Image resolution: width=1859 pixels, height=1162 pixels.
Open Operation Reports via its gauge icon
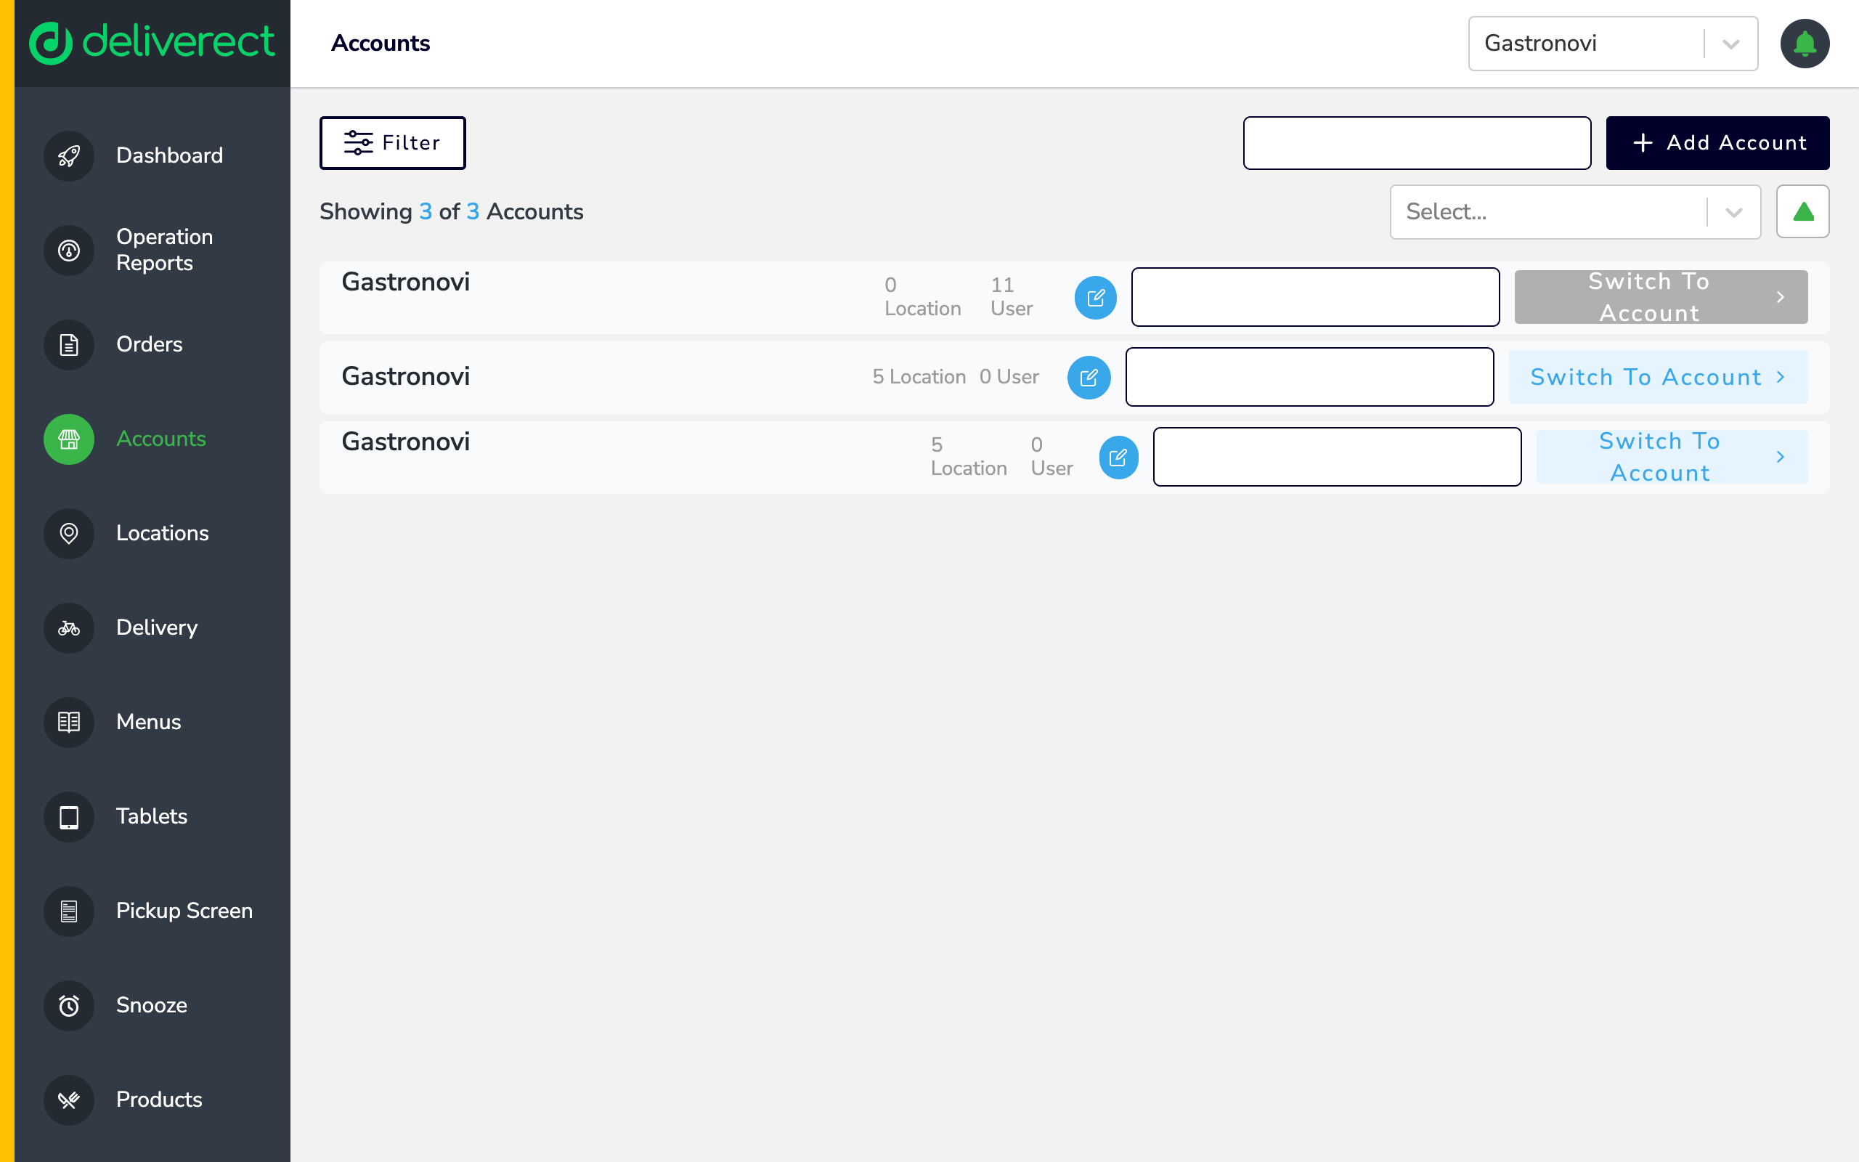click(x=69, y=250)
